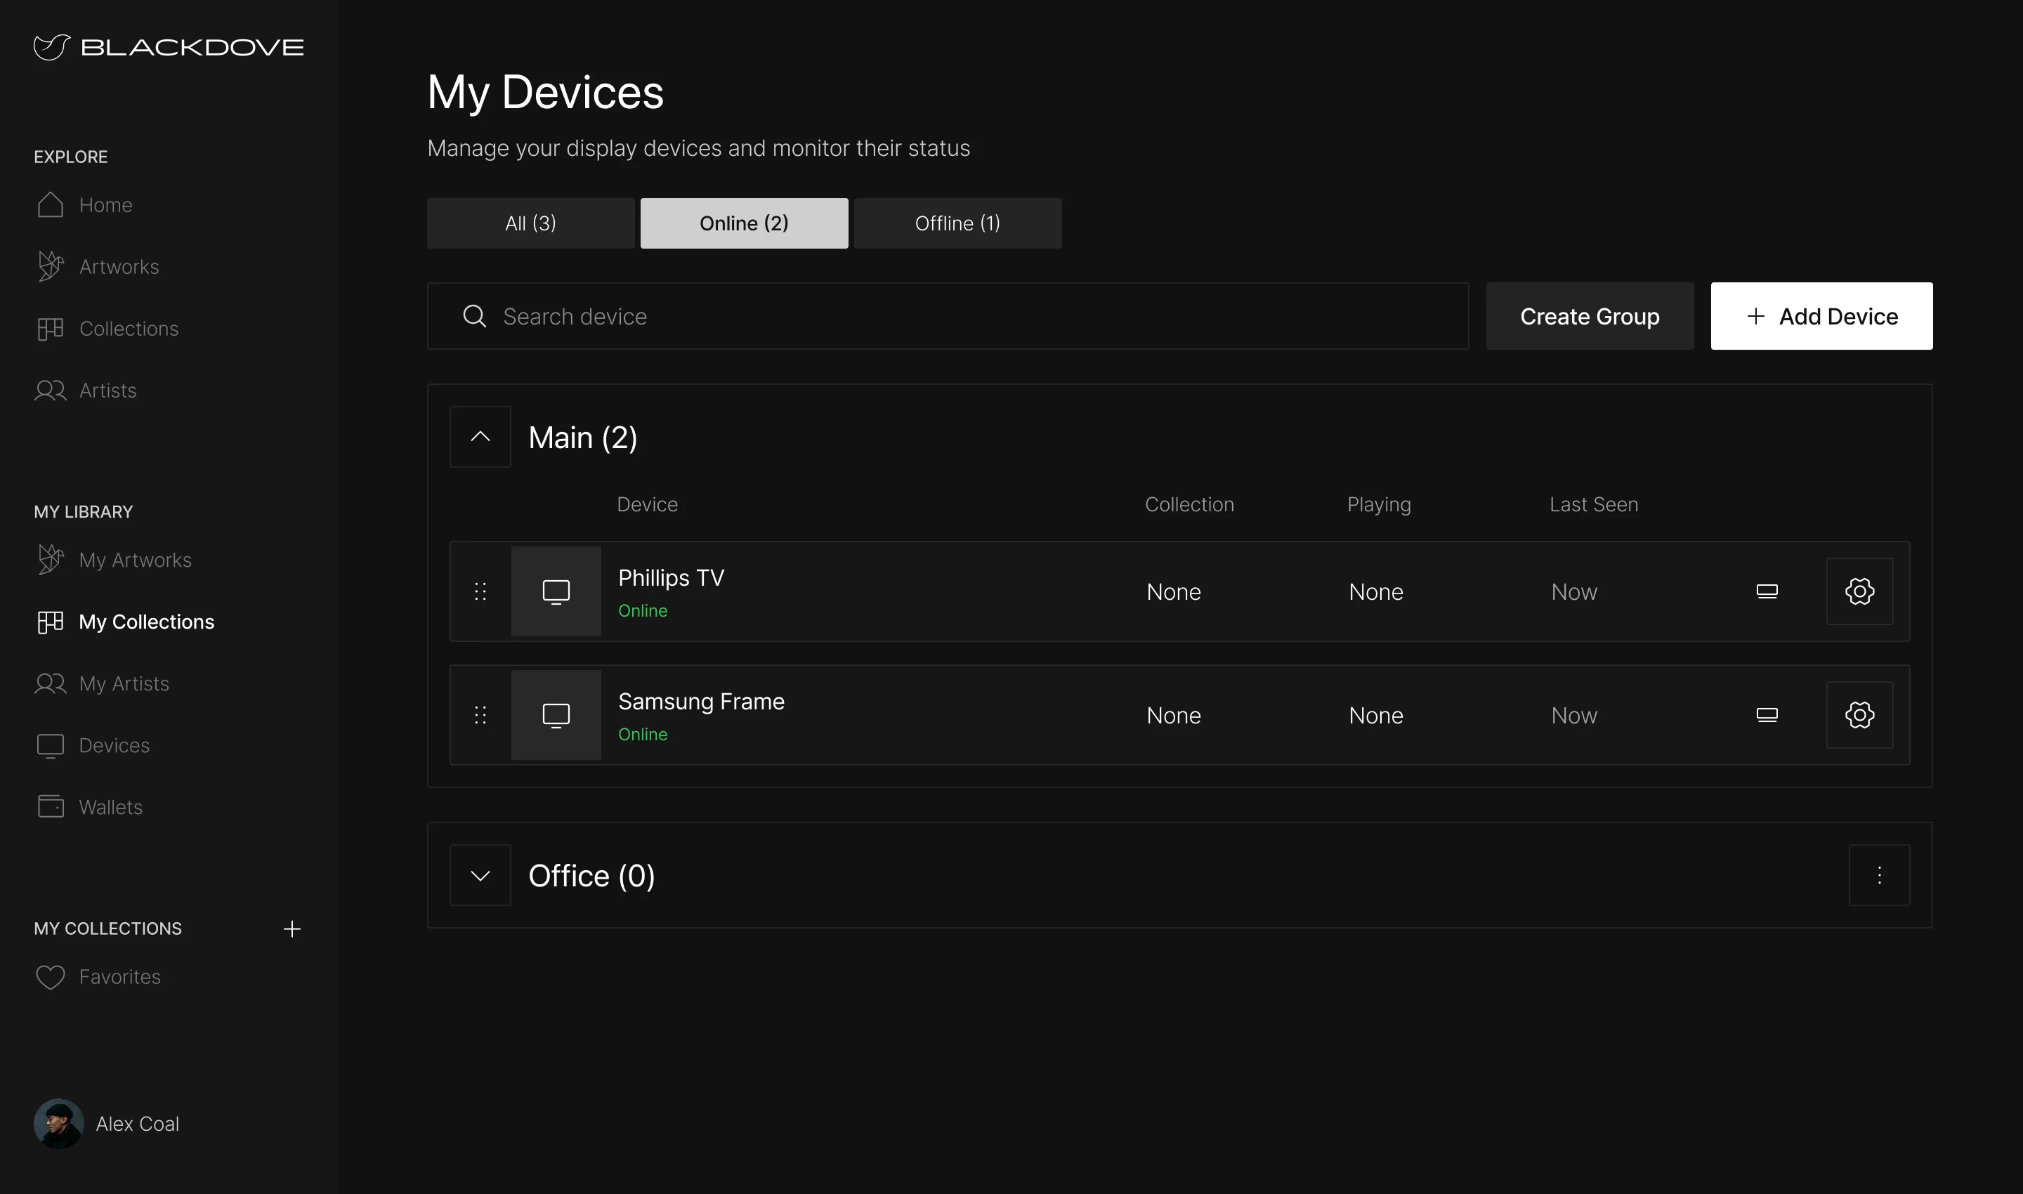Open My Artists in the library
Screen dimensions: 2023x1194
[x=102, y=684]
